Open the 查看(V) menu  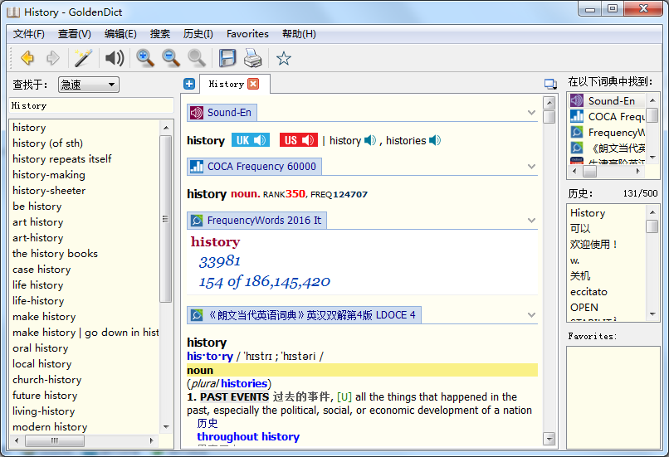74,34
